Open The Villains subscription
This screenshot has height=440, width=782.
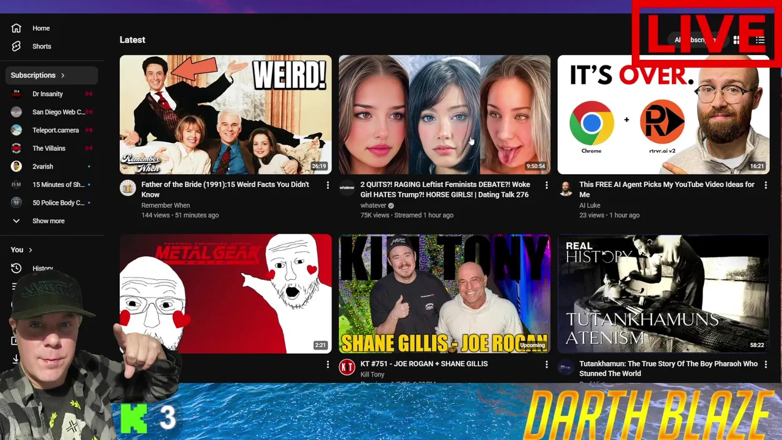[51, 148]
